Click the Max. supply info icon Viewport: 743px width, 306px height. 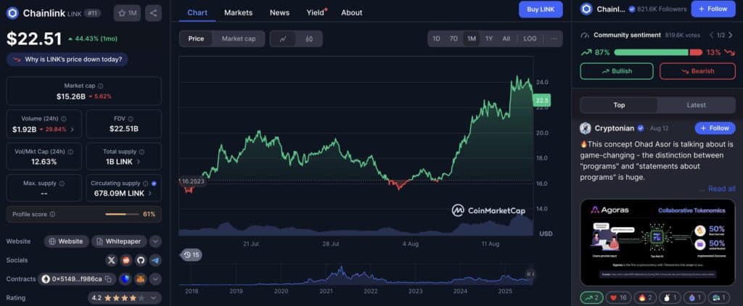click(x=62, y=183)
